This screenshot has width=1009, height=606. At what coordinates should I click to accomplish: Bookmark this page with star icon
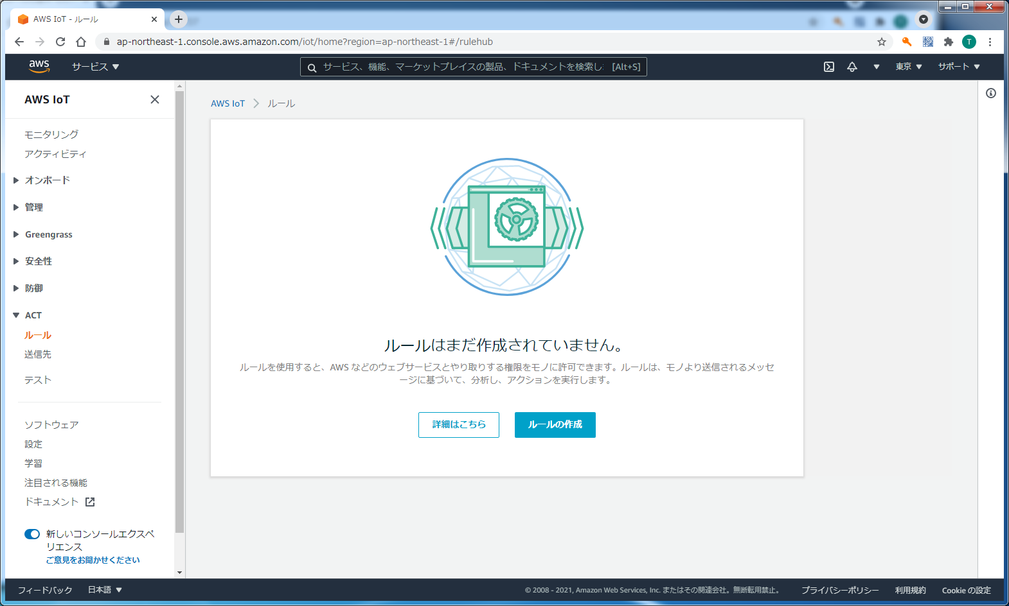[x=882, y=42]
